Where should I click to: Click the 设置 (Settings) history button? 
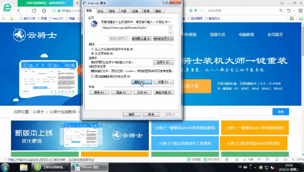(163, 82)
